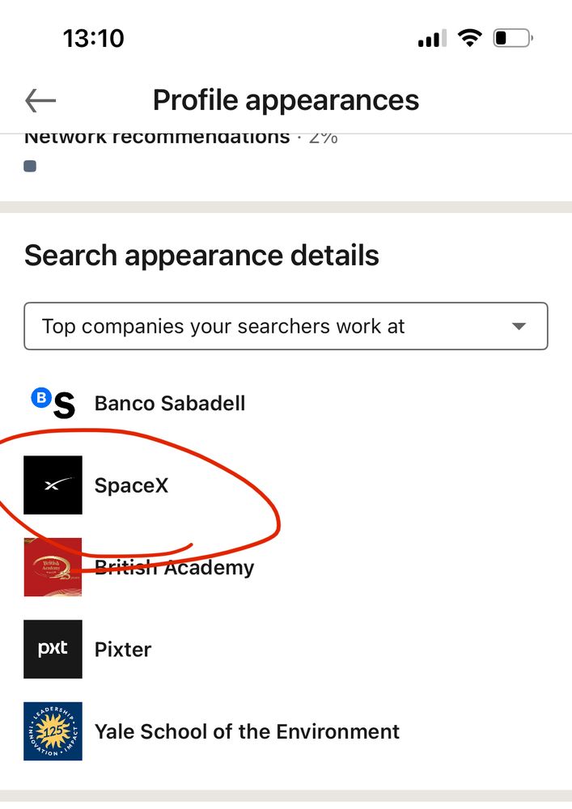Tap the Profile appearances page title
Viewport: 572px width, 809px height.
pos(286,100)
